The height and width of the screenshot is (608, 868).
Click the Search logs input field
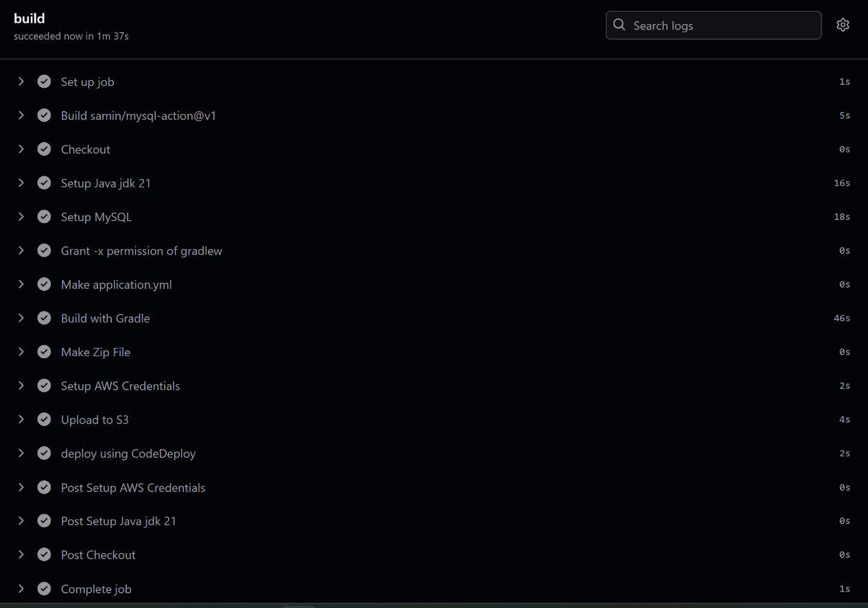tap(714, 25)
